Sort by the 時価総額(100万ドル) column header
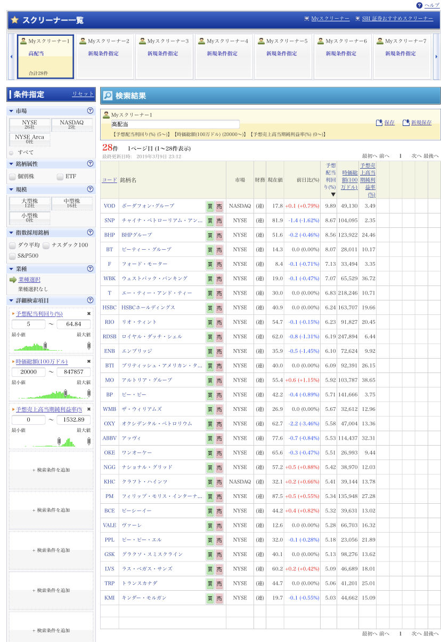 pos(349,180)
